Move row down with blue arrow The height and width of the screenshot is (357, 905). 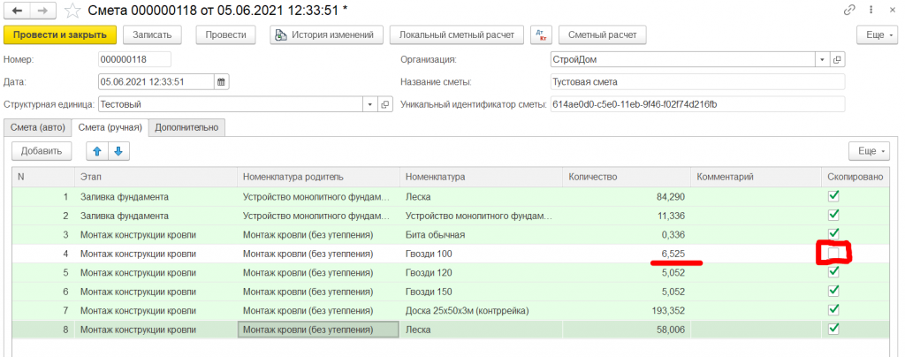coord(117,151)
